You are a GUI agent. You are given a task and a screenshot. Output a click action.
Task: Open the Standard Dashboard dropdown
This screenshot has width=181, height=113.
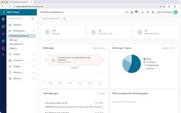pyautogui.click(x=51, y=18)
